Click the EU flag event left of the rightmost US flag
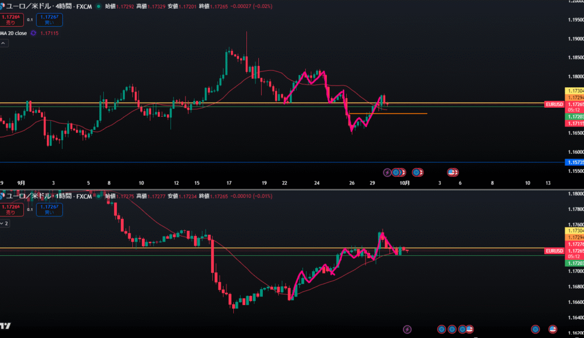Screen dimensions: 584x338 pyautogui.click(x=535, y=329)
